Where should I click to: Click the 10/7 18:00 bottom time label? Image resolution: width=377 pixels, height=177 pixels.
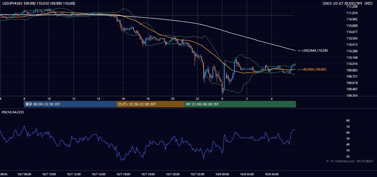pos(148,174)
